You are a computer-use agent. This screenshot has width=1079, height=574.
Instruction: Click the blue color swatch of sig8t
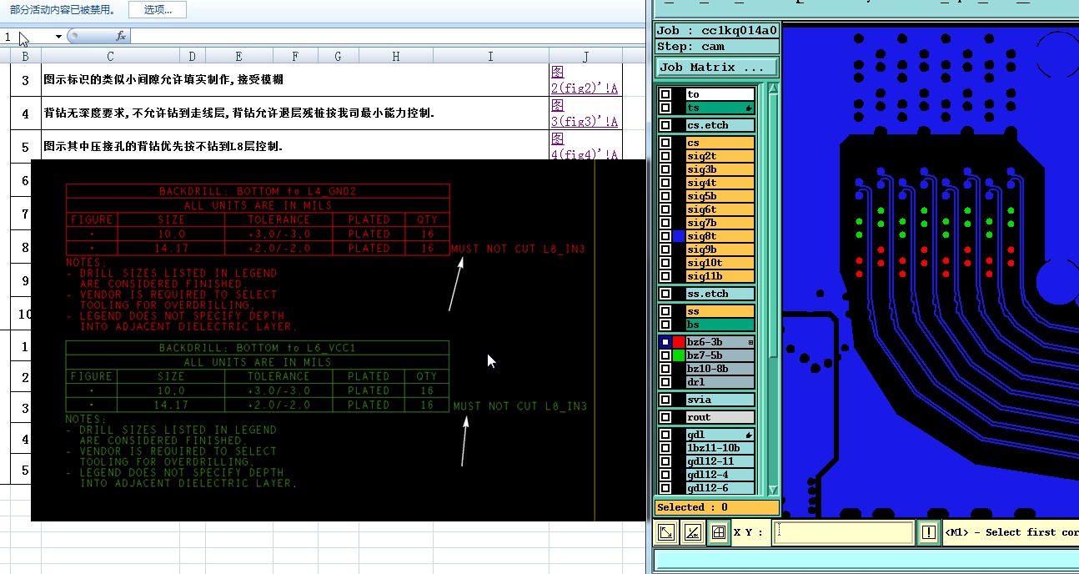tap(679, 237)
